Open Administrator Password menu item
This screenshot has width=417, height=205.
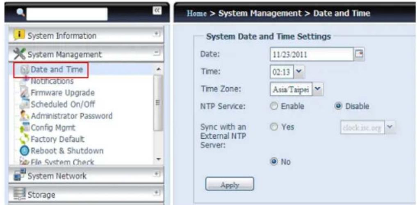click(x=71, y=116)
